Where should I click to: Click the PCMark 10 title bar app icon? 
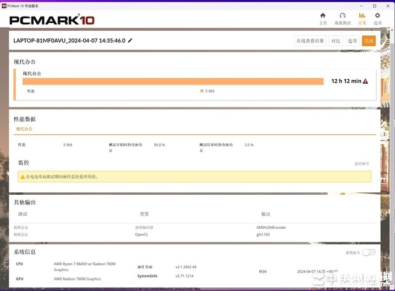pos(4,6)
